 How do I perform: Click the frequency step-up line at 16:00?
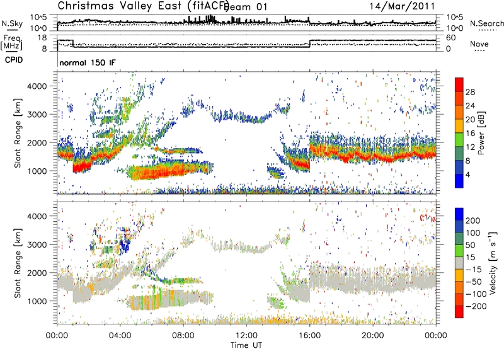click(310, 43)
